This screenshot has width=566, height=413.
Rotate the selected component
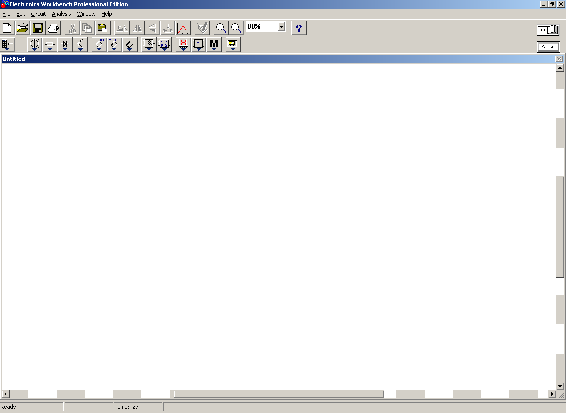(122, 28)
